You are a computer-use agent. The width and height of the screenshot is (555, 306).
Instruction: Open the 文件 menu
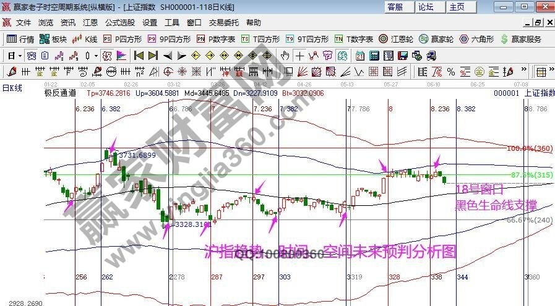[x=24, y=23]
